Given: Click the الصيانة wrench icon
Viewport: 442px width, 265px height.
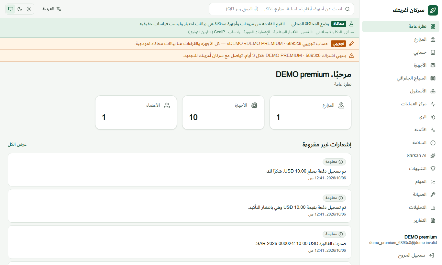Looking at the screenshot, I should click(x=433, y=195).
